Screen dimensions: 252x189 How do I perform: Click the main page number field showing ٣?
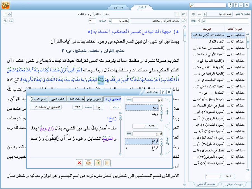92,21
